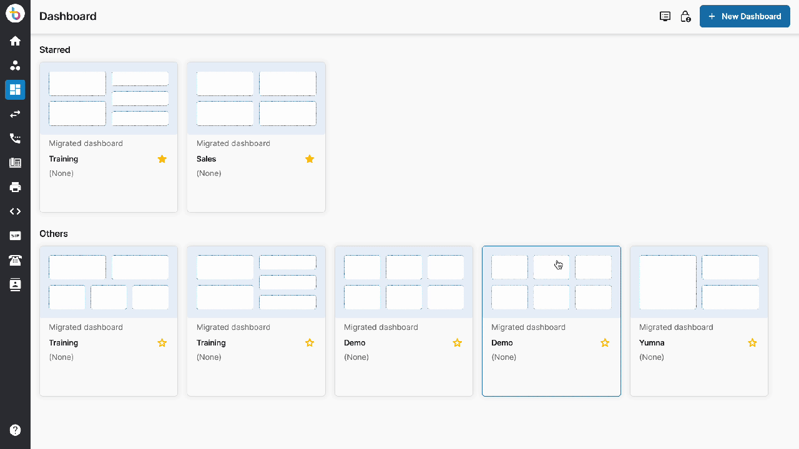Unstar the Sales dashboard
799x449 pixels.
pos(310,159)
